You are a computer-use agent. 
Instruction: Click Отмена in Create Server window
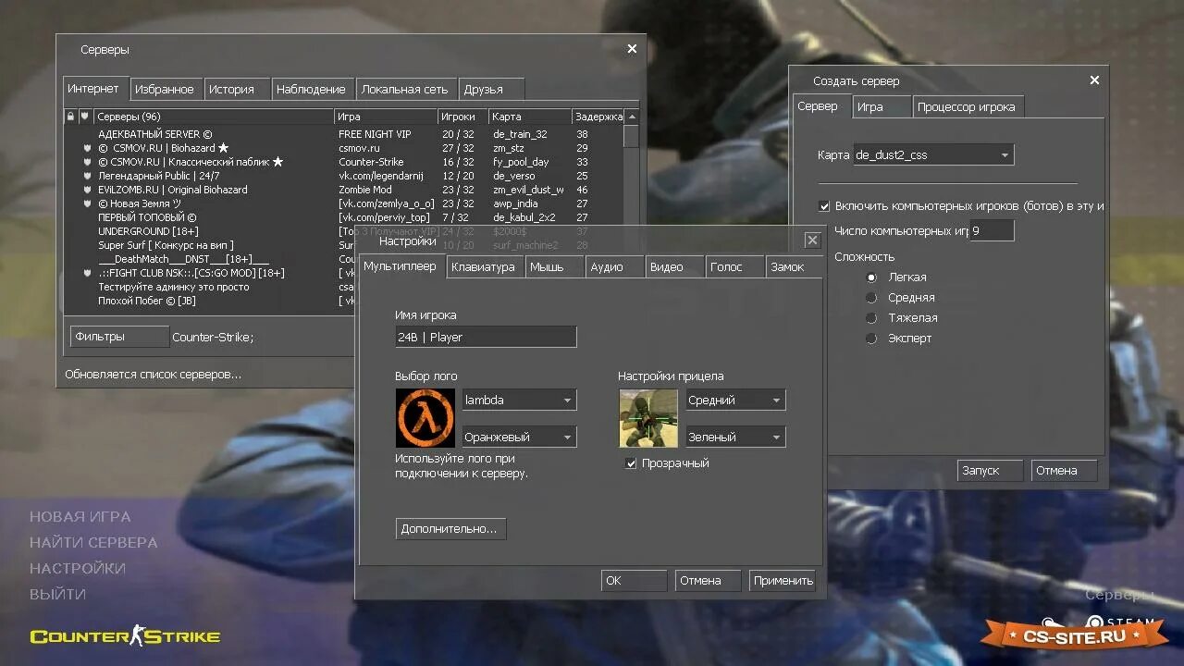click(1065, 471)
